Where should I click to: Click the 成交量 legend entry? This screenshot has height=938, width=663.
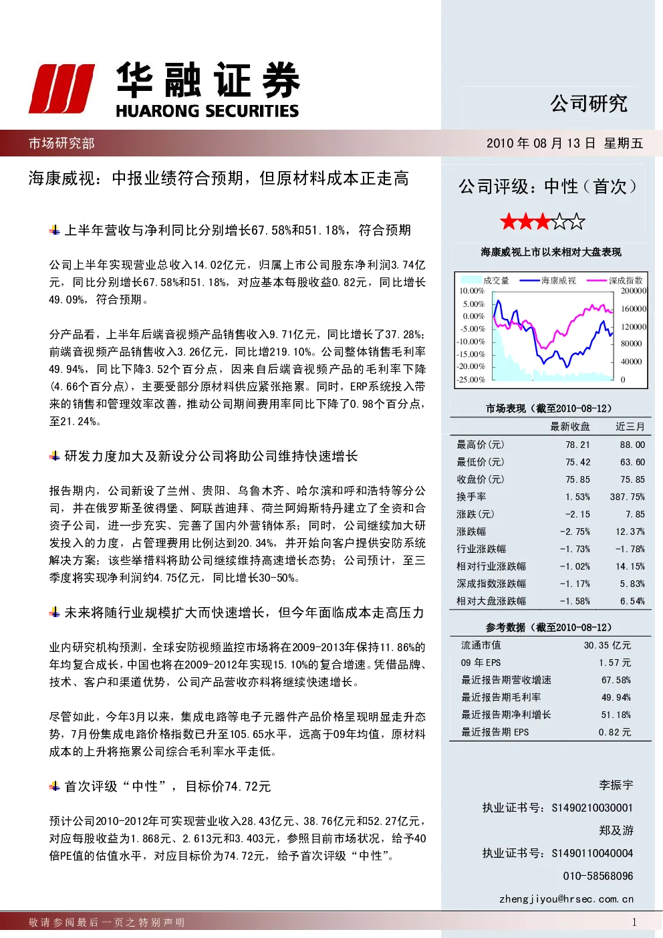[x=485, y=281]
